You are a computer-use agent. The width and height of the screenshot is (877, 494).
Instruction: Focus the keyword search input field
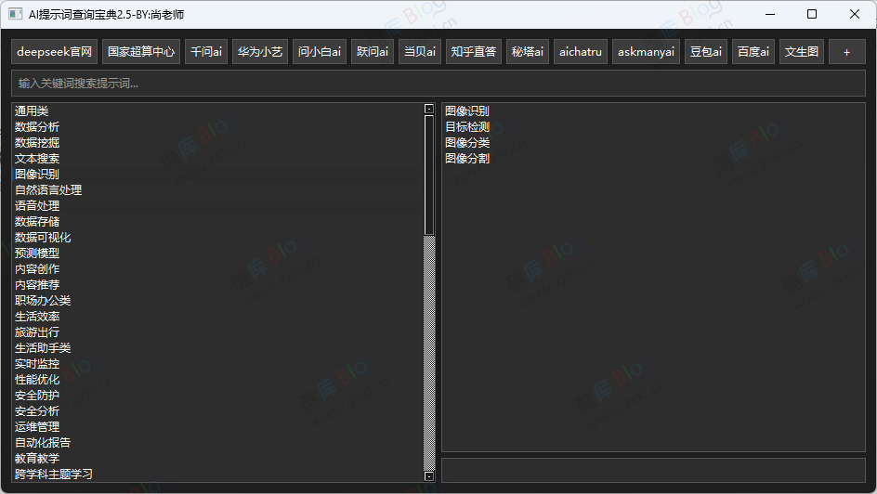coord(438,84)
